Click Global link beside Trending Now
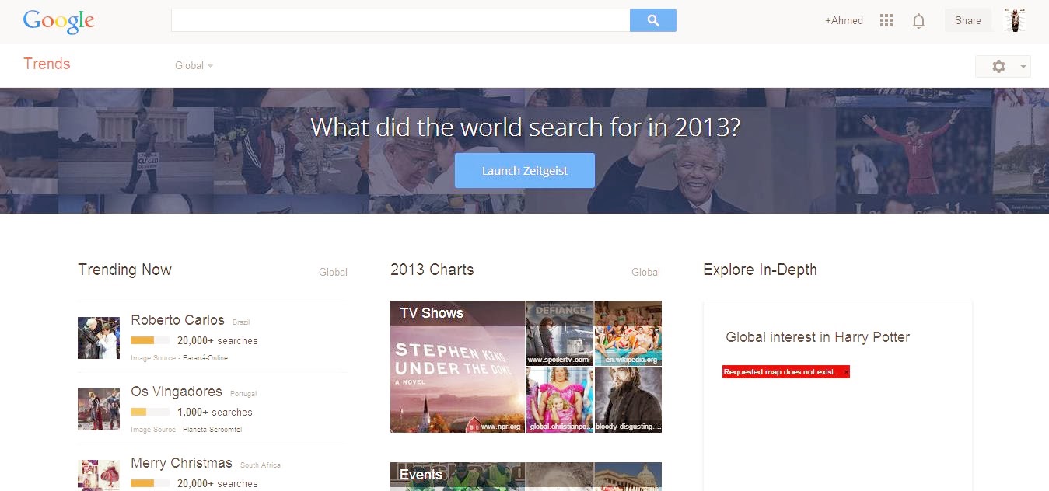This screenshot has height=491, width=1049. tap(333, 273)
